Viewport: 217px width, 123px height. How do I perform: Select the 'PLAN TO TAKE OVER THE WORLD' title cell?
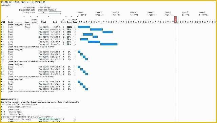(23, 2)
